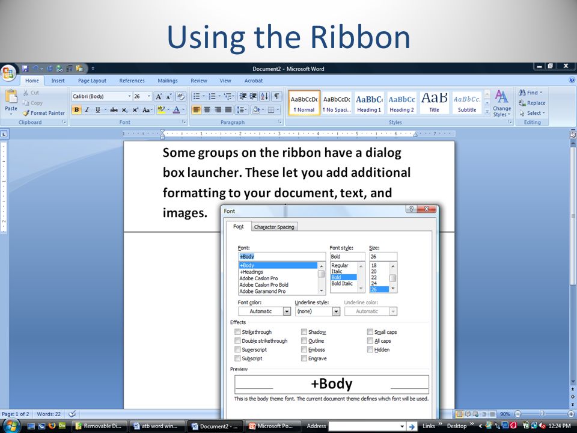Enable the Small caps checkbox
This screenshot has width=577, height=433.
(x=370, y=332)
